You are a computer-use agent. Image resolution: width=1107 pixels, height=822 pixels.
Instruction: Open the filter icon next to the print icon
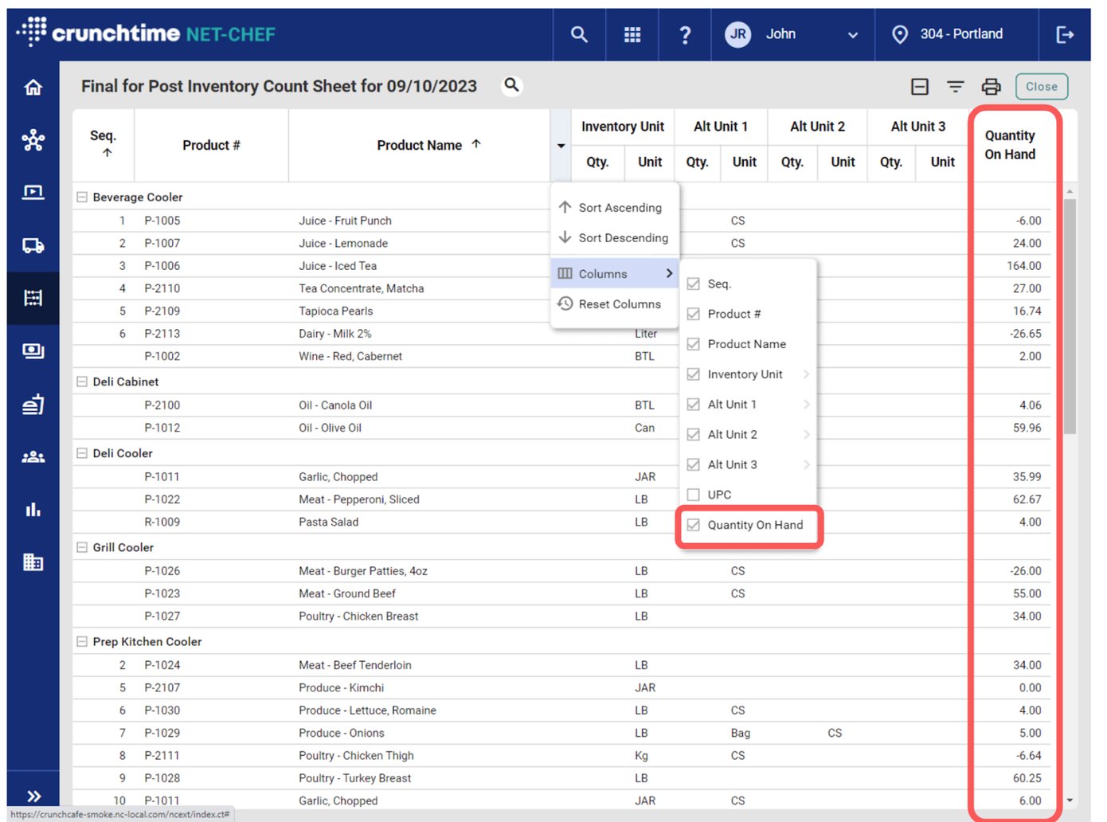[955, 86]
